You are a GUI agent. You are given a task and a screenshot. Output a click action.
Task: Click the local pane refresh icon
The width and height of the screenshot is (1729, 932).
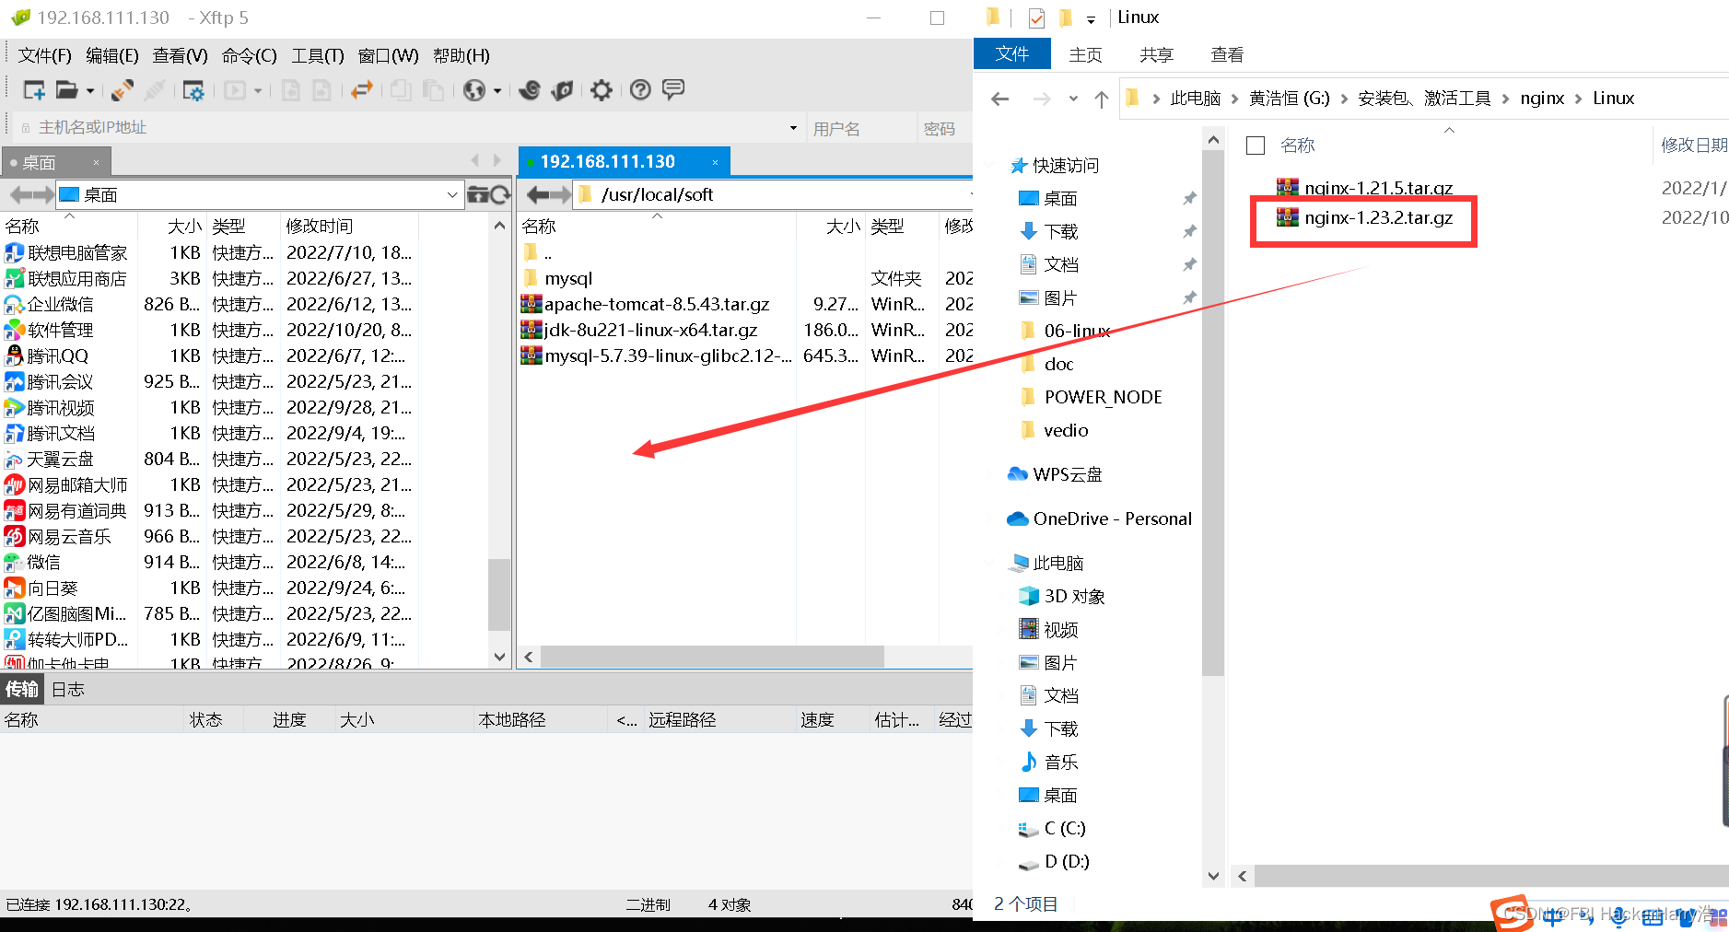(x=500, y=194)
